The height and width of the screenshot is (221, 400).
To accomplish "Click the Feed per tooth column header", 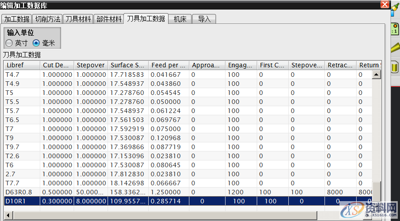I will tap(169, 65).
